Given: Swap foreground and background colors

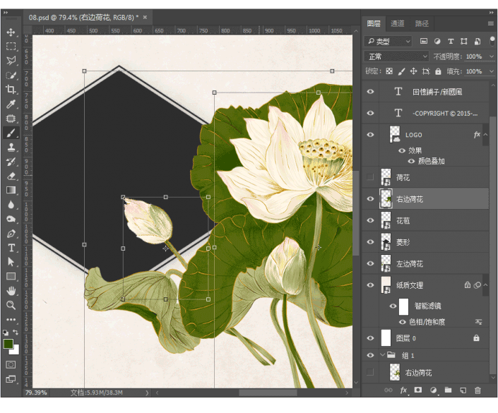Looking at the screenshot, I should click(x=16, y=333).
